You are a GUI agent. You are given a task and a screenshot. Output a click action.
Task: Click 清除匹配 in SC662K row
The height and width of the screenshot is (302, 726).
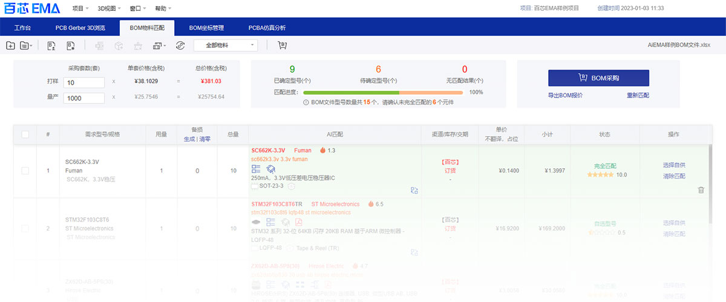point(674,176)
